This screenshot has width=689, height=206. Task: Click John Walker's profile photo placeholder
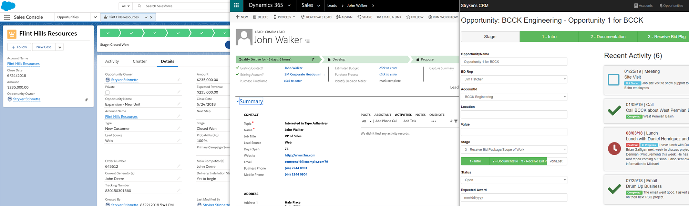point(244,37)
